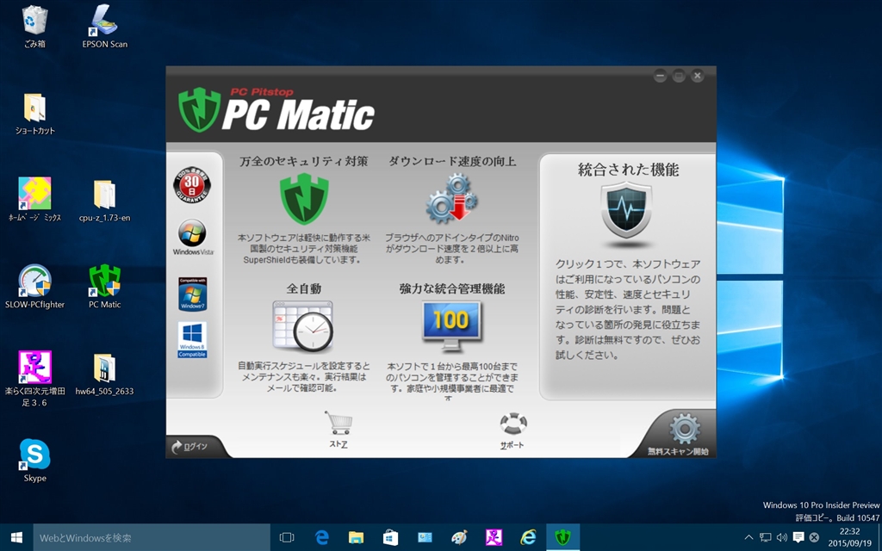The height and width of the screenshot is (551, 882).
Task: Launch Microsoft Edge from the taskbar
Action: point(322,537)
